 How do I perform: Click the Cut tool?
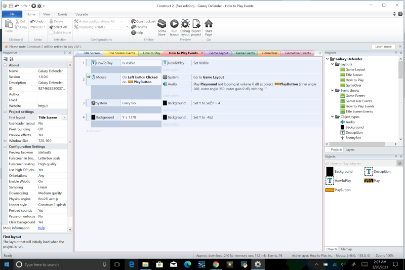point(20,21)
